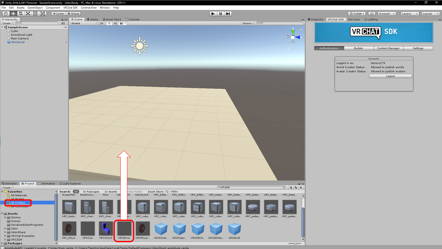Open the GameObject menu

point(35,7)
